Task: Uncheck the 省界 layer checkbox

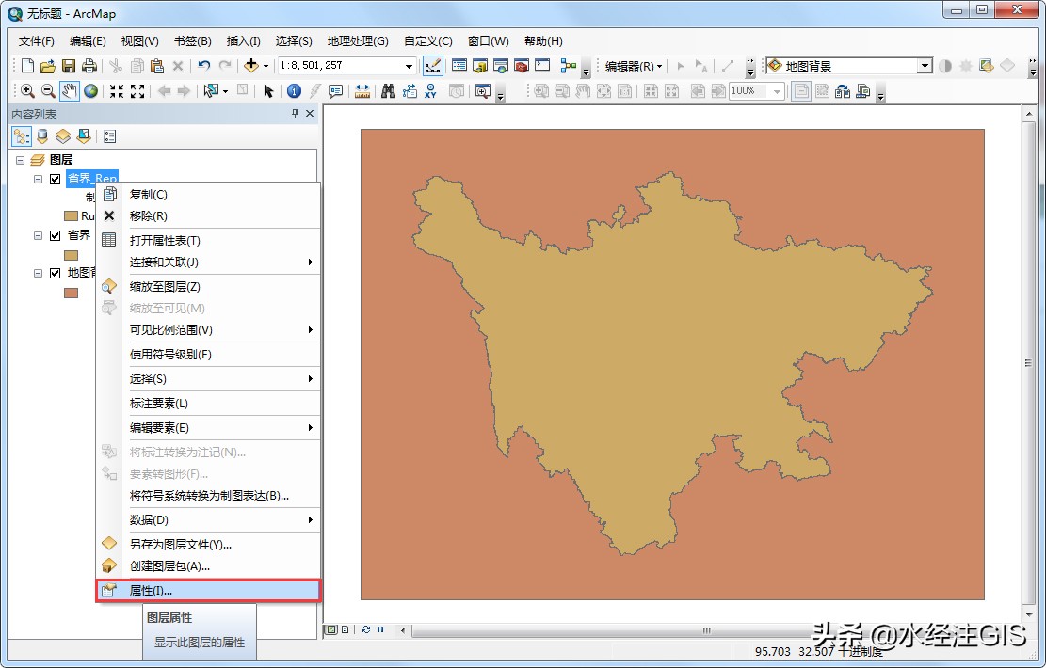Action: tap(56, 235)
